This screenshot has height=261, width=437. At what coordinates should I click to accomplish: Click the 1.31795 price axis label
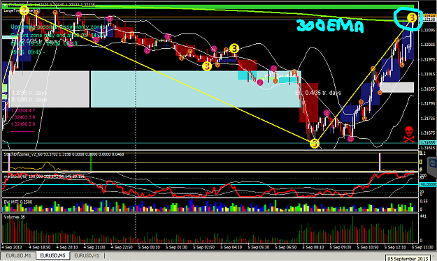(x=428, y=104)
